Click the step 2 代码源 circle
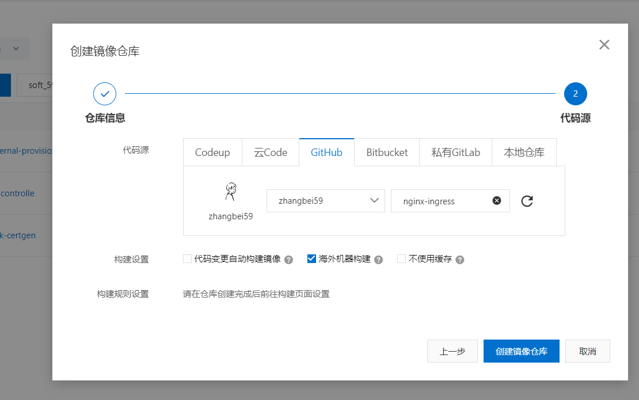639x400 pixels. (x=575, y=93)
